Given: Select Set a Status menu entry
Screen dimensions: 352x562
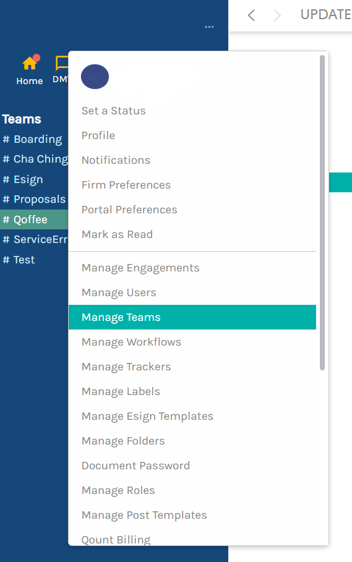Looking at the screenshot, I should 114,111.
